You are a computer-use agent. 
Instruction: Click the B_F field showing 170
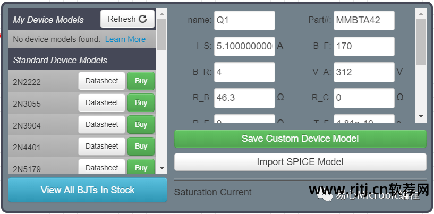pyautogui.click(x=364, y=46)
